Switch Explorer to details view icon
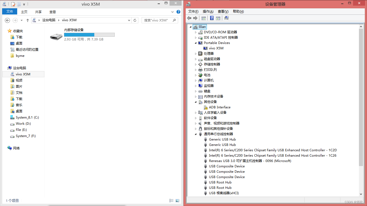Screen dimensions: 367x206 click(x=171, y=200)
